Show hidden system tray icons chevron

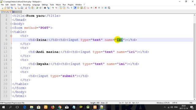pyautogui.click(x=165, y=107)
